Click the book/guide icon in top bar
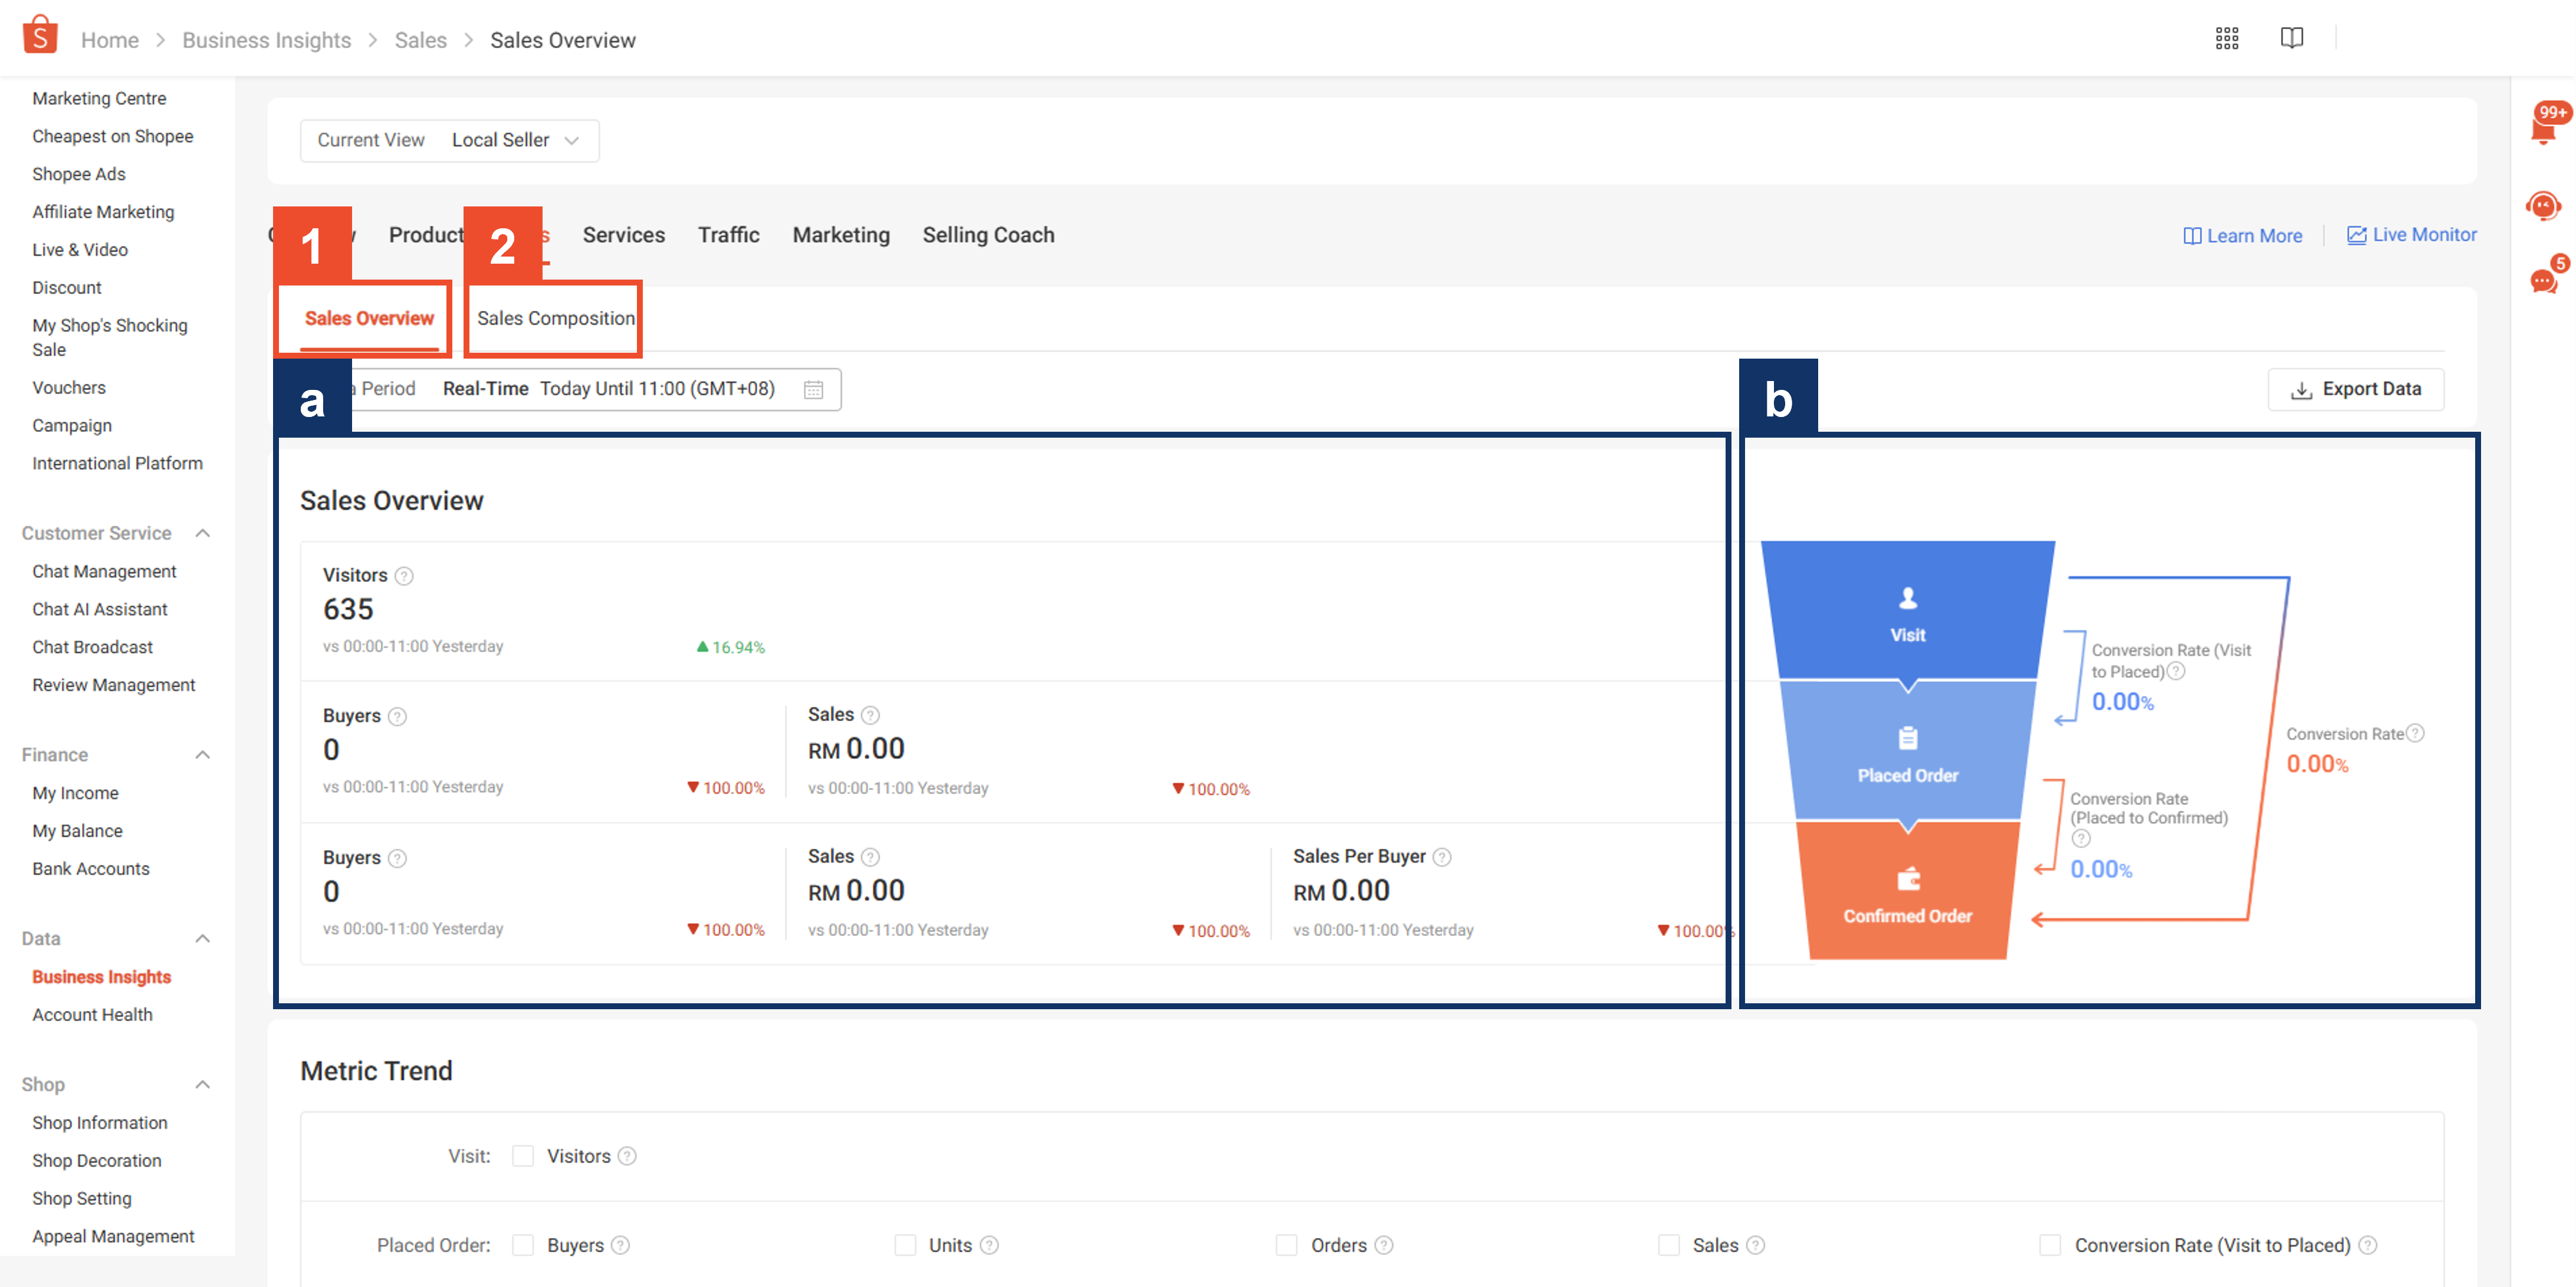Image resolution: width=2576 pixels, height=1287 pixels. 2292,37
